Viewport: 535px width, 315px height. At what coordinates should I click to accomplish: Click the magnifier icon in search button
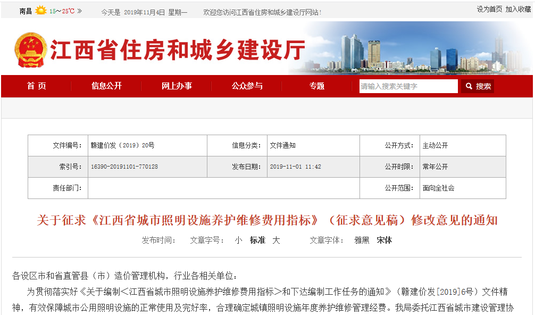click(x=469, y=86)
